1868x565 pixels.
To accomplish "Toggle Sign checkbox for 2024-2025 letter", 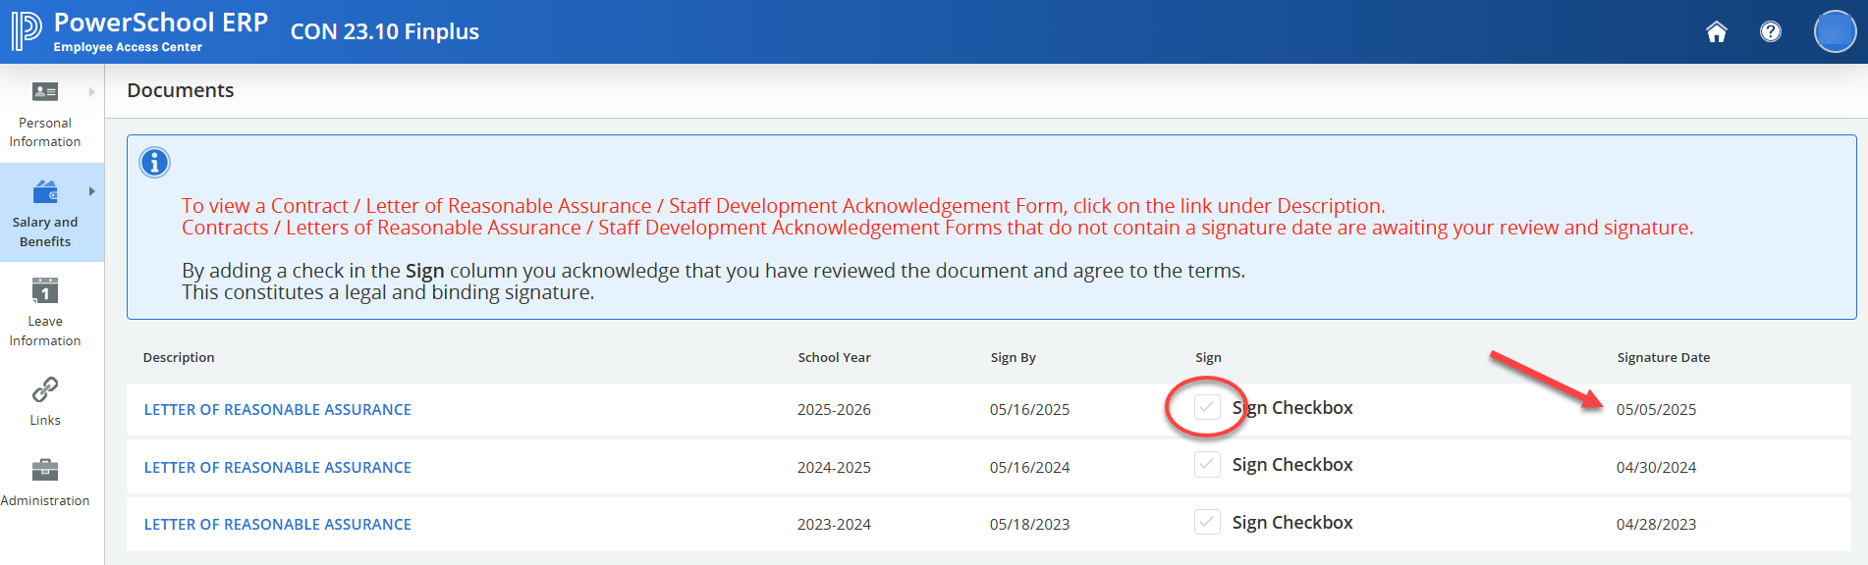I will pyautogui.click(x=1207, y=465).
